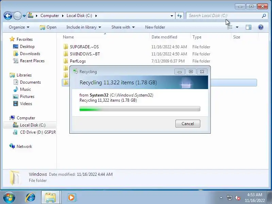Viewport: 272px width, 204px height.
Task: Click the Open toolbar button
Action: pos(48,27)
